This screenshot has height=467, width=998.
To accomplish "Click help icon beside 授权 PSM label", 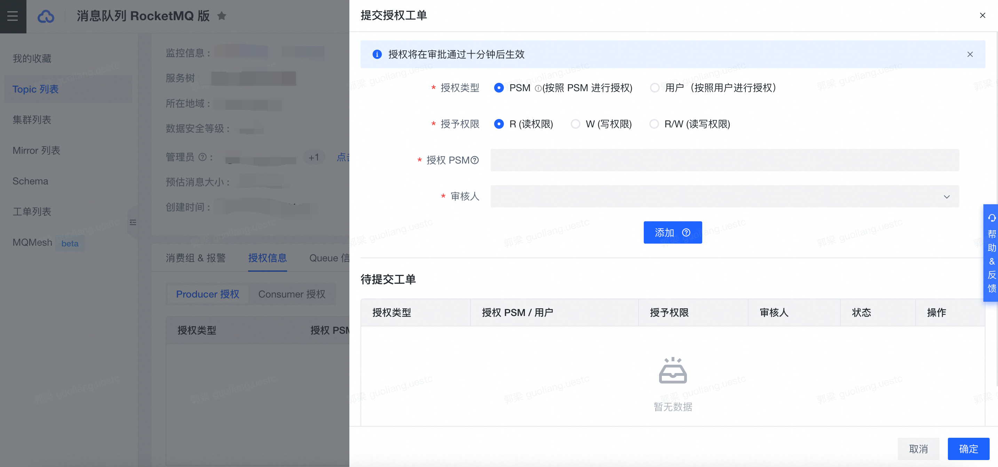I will pyautogui.click(x=474, y=160).
